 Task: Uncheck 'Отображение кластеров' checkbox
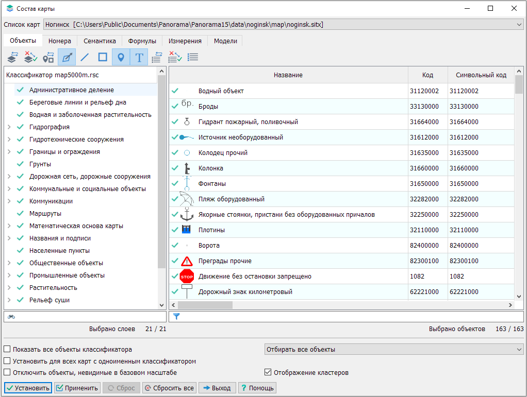click(x=268, y=372)
